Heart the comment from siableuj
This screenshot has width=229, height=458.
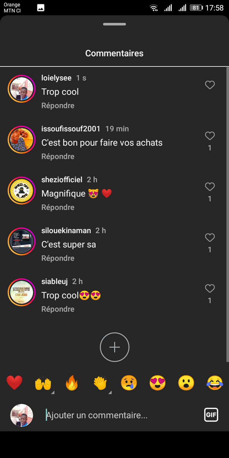point(210,288)
